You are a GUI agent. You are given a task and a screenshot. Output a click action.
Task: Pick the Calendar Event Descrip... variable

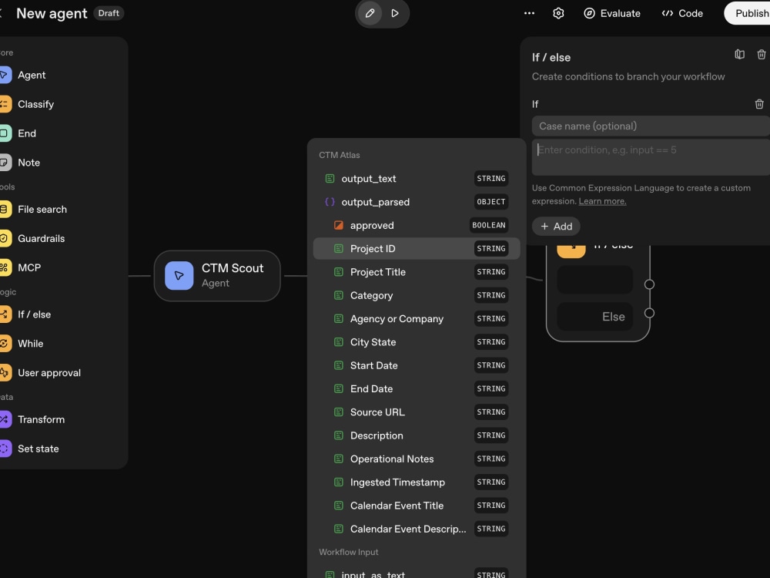click(x=417, y=529)
